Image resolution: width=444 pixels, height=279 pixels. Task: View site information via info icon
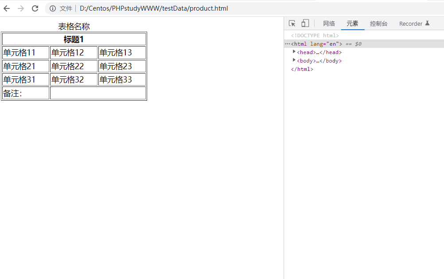click(53, 8)
